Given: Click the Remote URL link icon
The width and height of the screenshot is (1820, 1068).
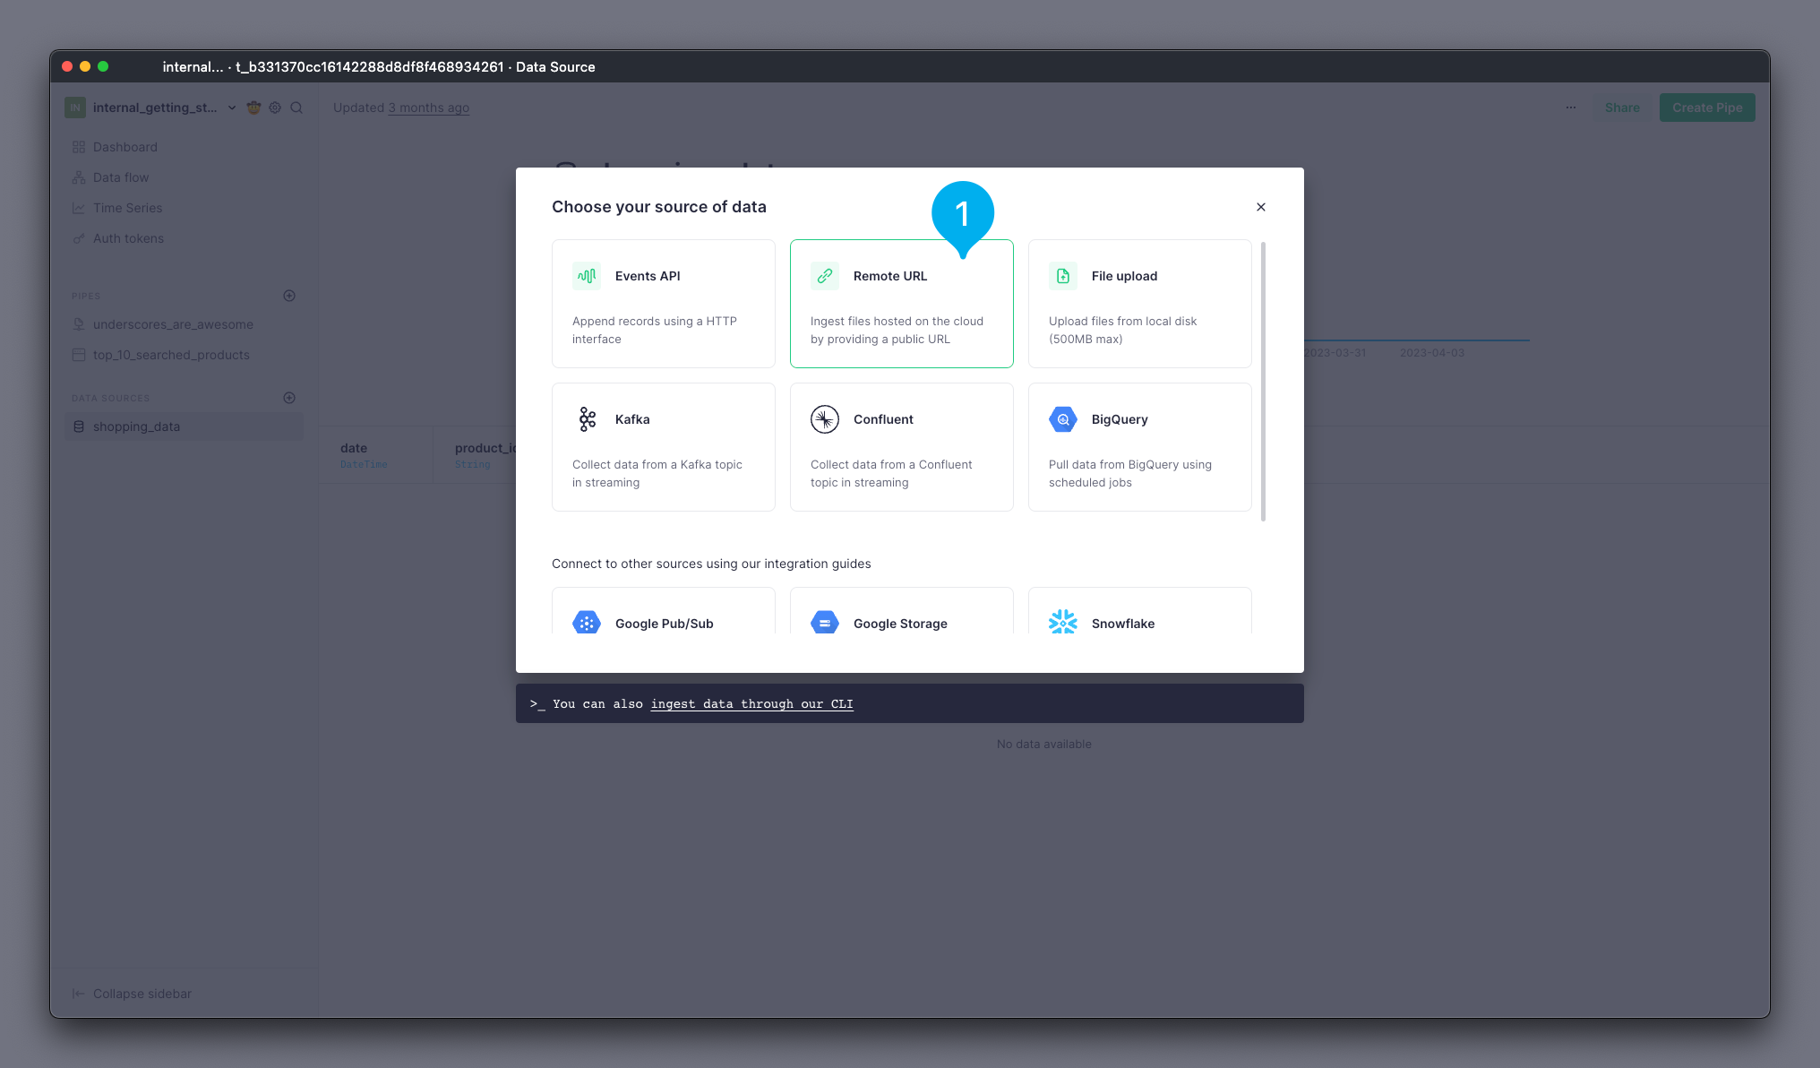Looking at the screenshot, I should 825,276.
